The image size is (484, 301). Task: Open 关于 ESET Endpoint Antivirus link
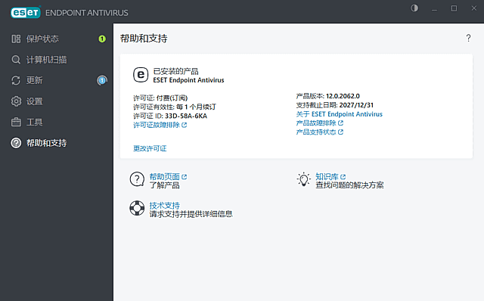click(x=340, y=114)
